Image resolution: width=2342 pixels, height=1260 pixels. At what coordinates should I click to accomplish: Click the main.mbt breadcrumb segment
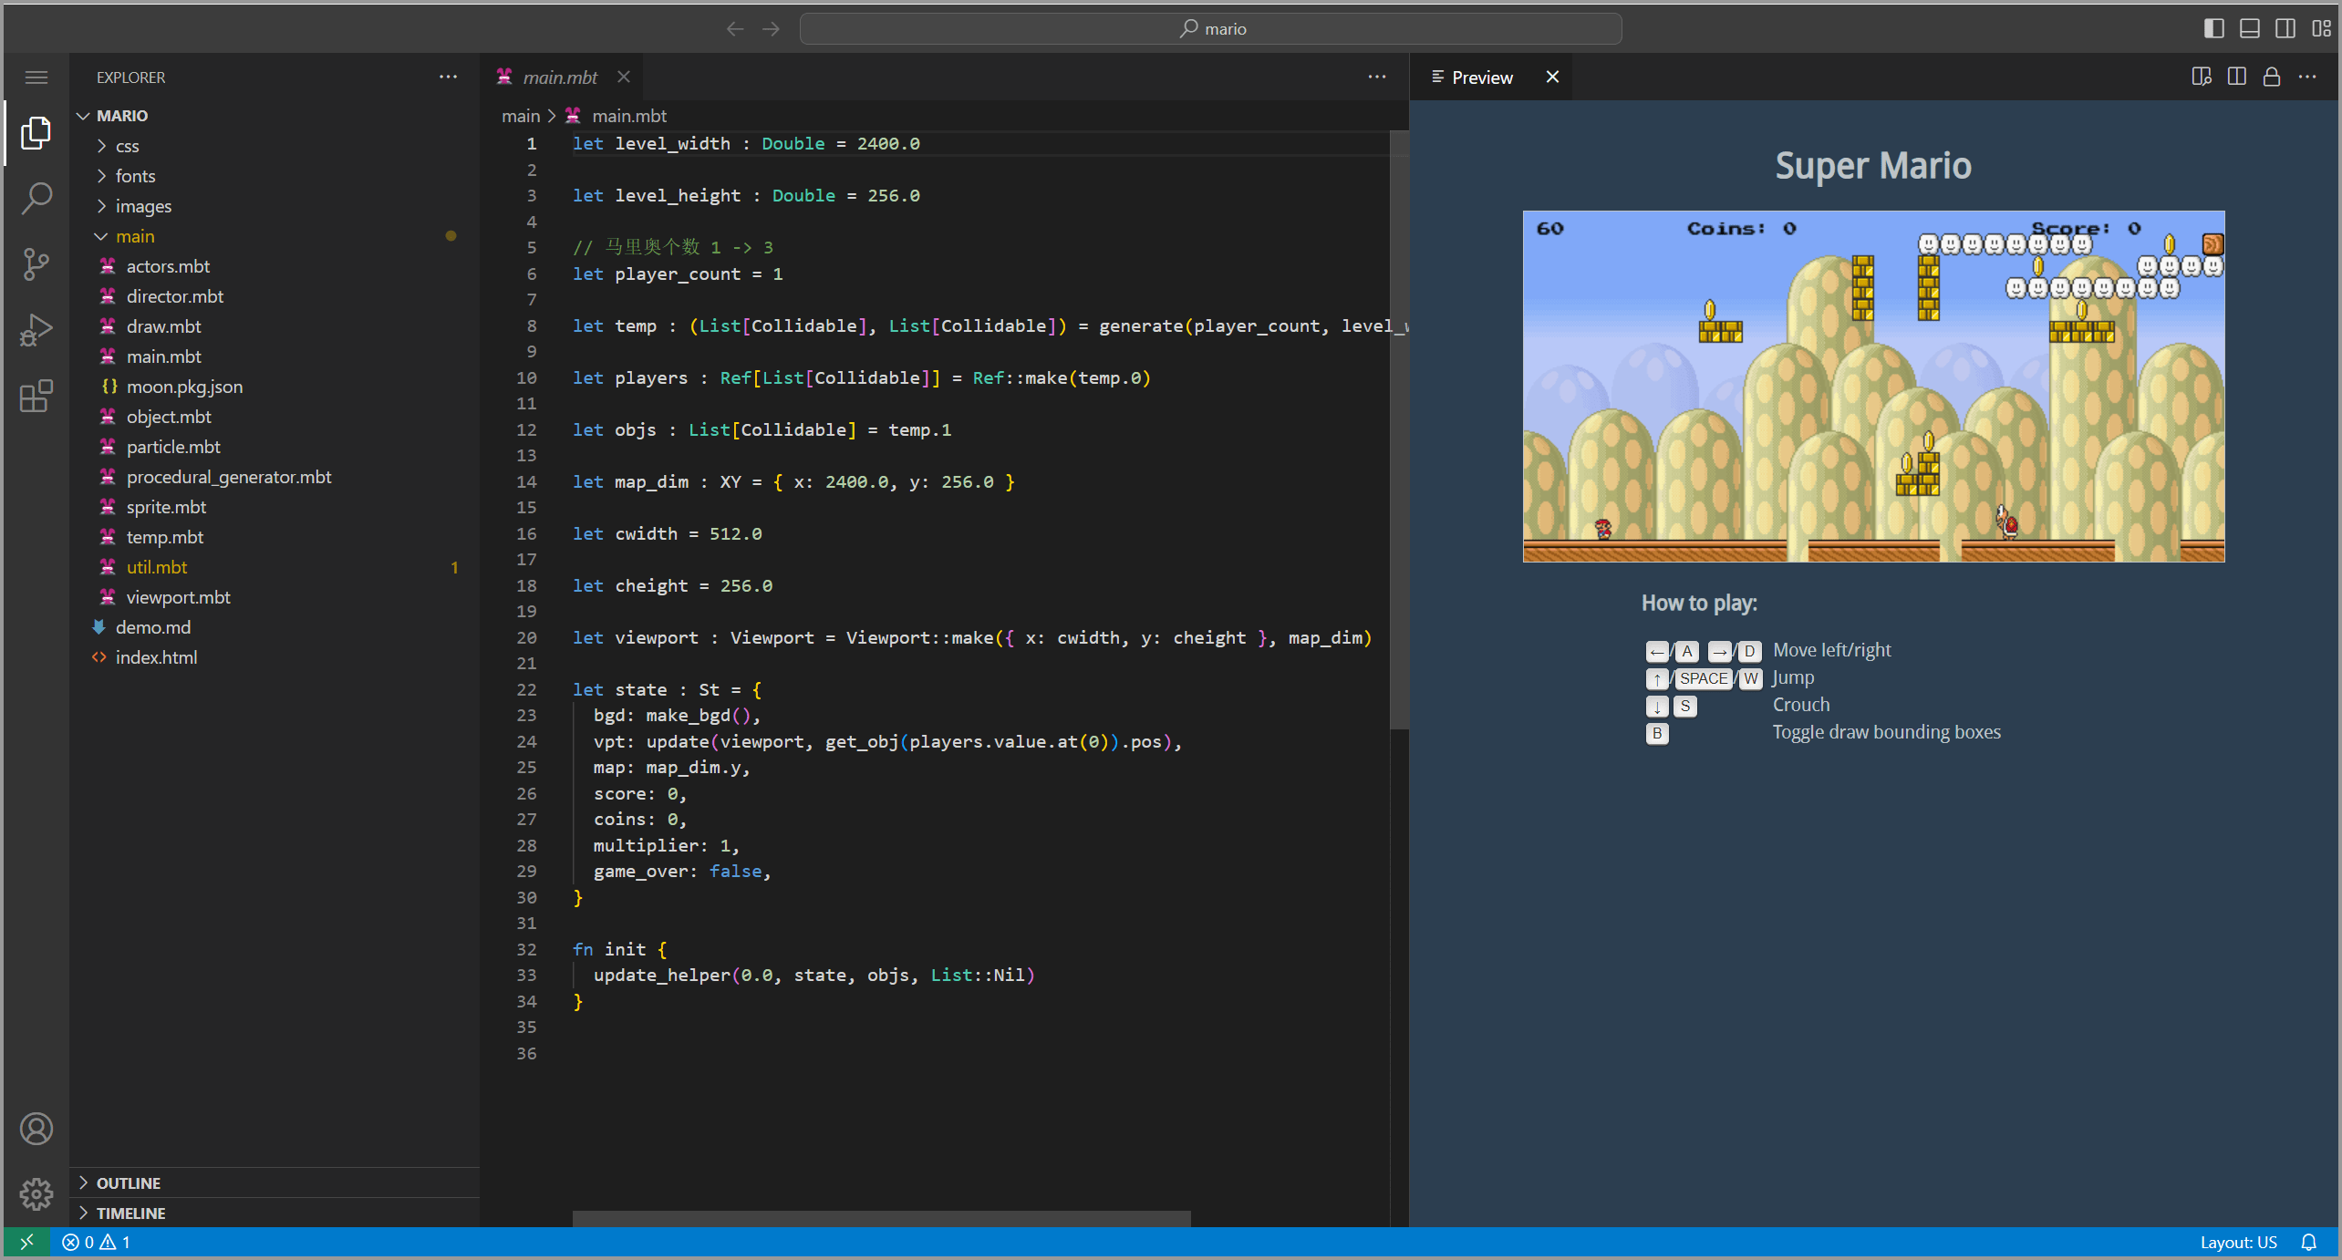(629, 116)
